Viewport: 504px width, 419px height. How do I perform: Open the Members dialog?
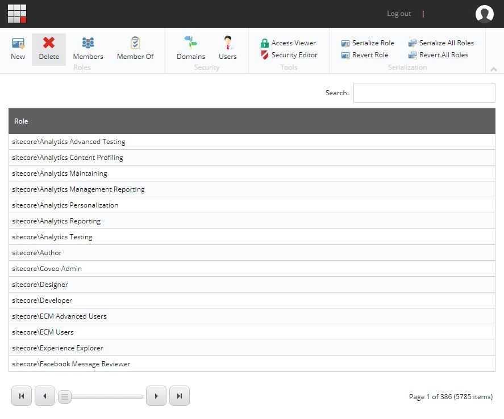coord(88,48)
